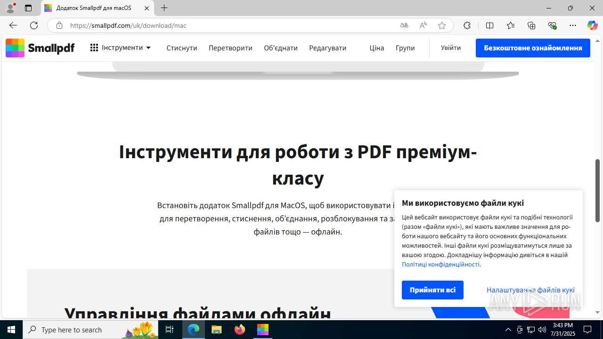Open a new tab

pos(164,8)
